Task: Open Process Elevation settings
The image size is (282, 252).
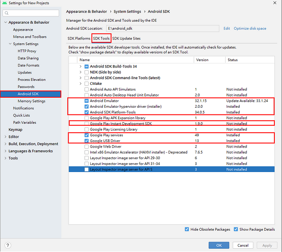Action: (32, 80)
